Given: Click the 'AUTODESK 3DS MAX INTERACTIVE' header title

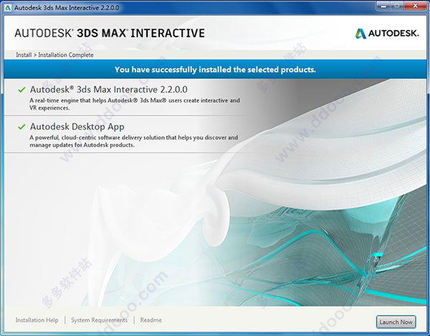Looking at the screenshot, I should click(110, 33).
